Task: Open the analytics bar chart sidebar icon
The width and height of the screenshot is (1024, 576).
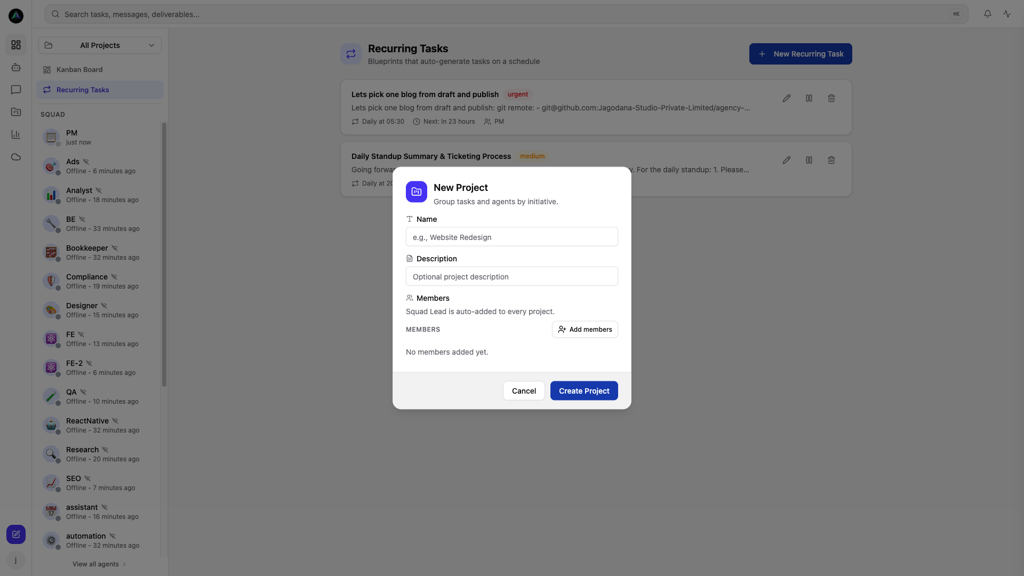Action: click(16, 135)
